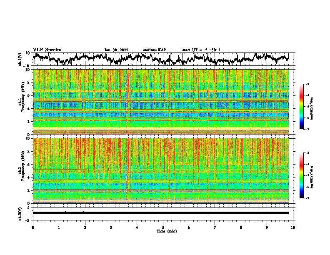Click the '-7' label on ch.1 color bar

coord(307,129)
